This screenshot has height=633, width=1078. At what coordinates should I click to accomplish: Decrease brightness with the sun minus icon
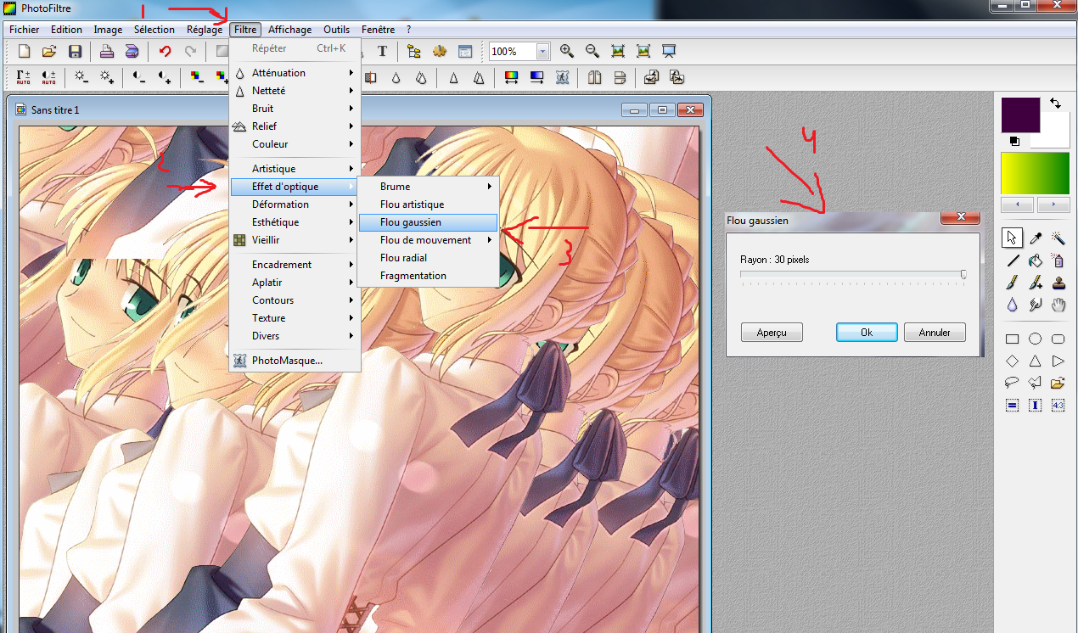pos(81,77)
